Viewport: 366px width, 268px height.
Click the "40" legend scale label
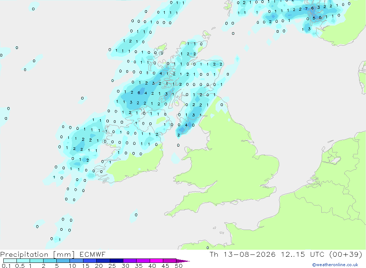click(x=152, y=266)
